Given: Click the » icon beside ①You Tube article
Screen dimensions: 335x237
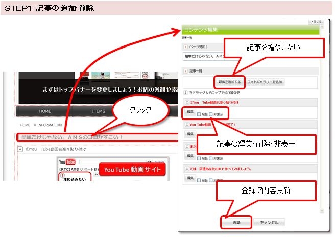Looking at the screenshot, I should [20, 149].
